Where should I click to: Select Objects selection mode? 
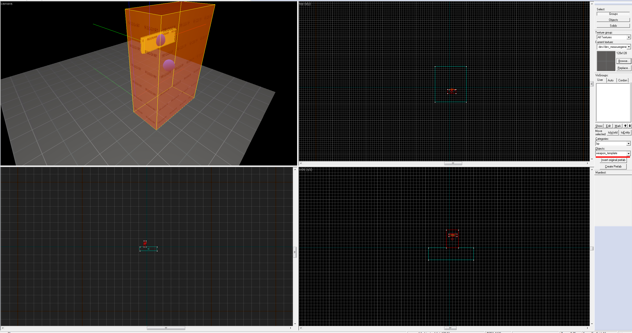(x=613, y=20)
